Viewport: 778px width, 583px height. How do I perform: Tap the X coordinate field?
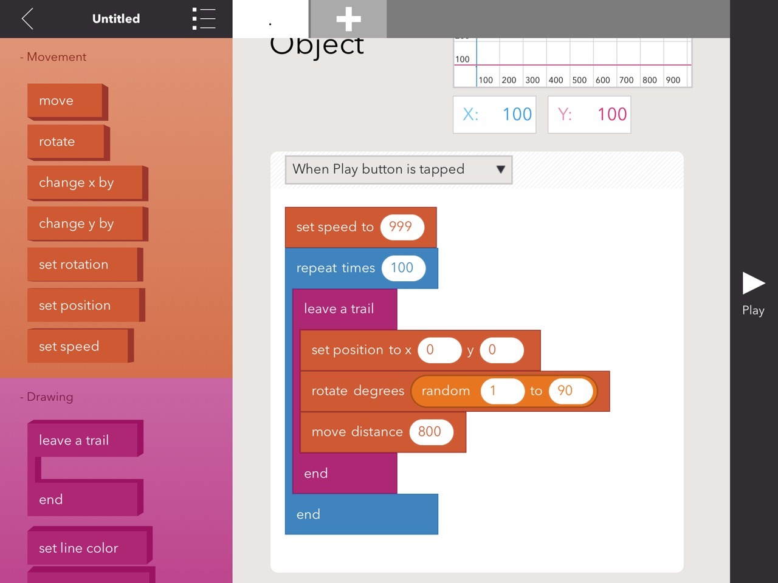494,115
